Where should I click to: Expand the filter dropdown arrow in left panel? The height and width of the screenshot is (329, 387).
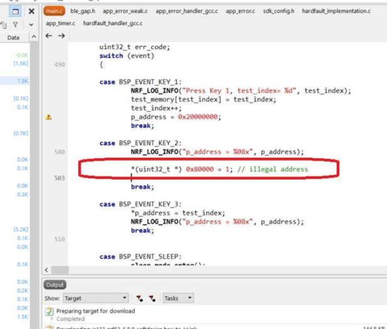31,25
